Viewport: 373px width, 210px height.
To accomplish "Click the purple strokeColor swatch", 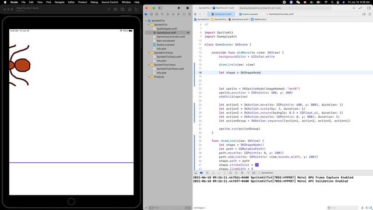I will pyautogui.click(x=257, y=164).
